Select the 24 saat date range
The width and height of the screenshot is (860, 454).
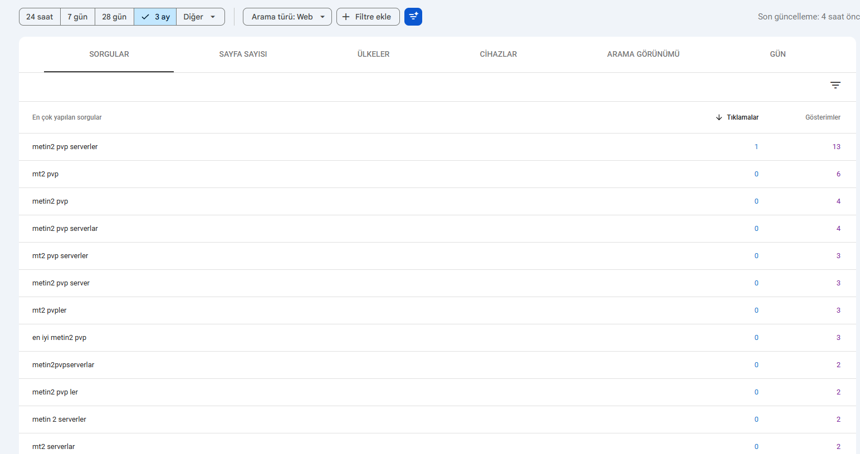[x=40, y=17]
